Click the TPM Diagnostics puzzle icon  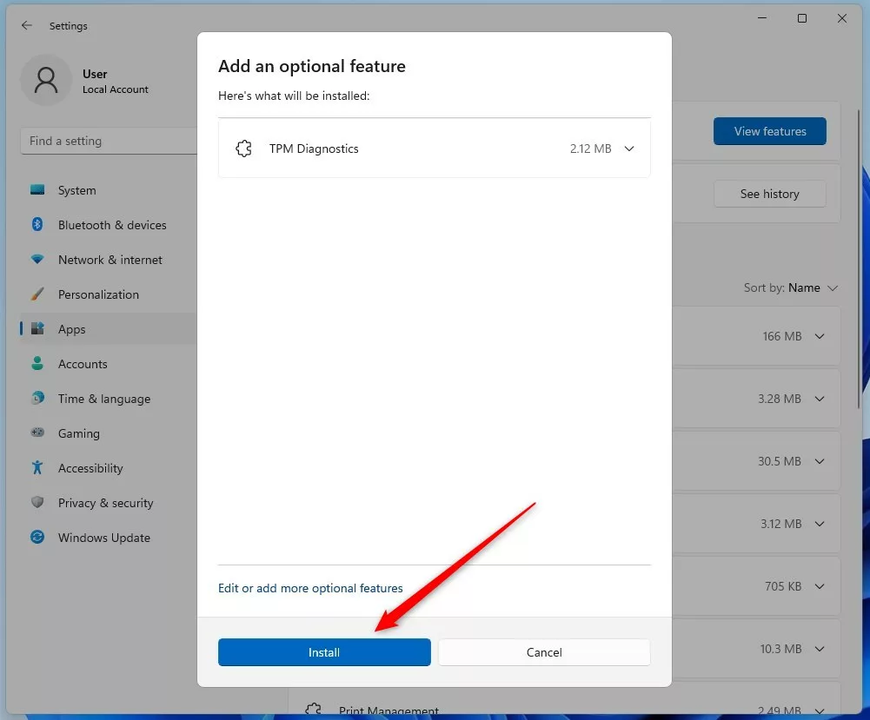tap(243, 149)
